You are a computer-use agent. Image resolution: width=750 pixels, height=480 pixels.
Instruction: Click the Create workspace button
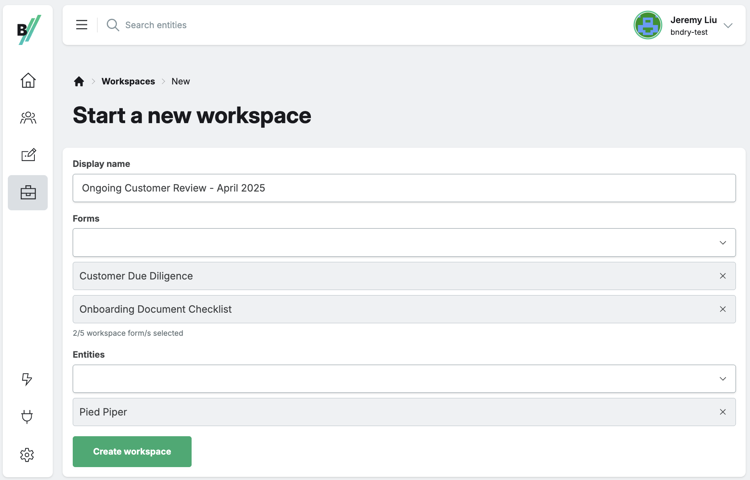click(x=132, y=451)
